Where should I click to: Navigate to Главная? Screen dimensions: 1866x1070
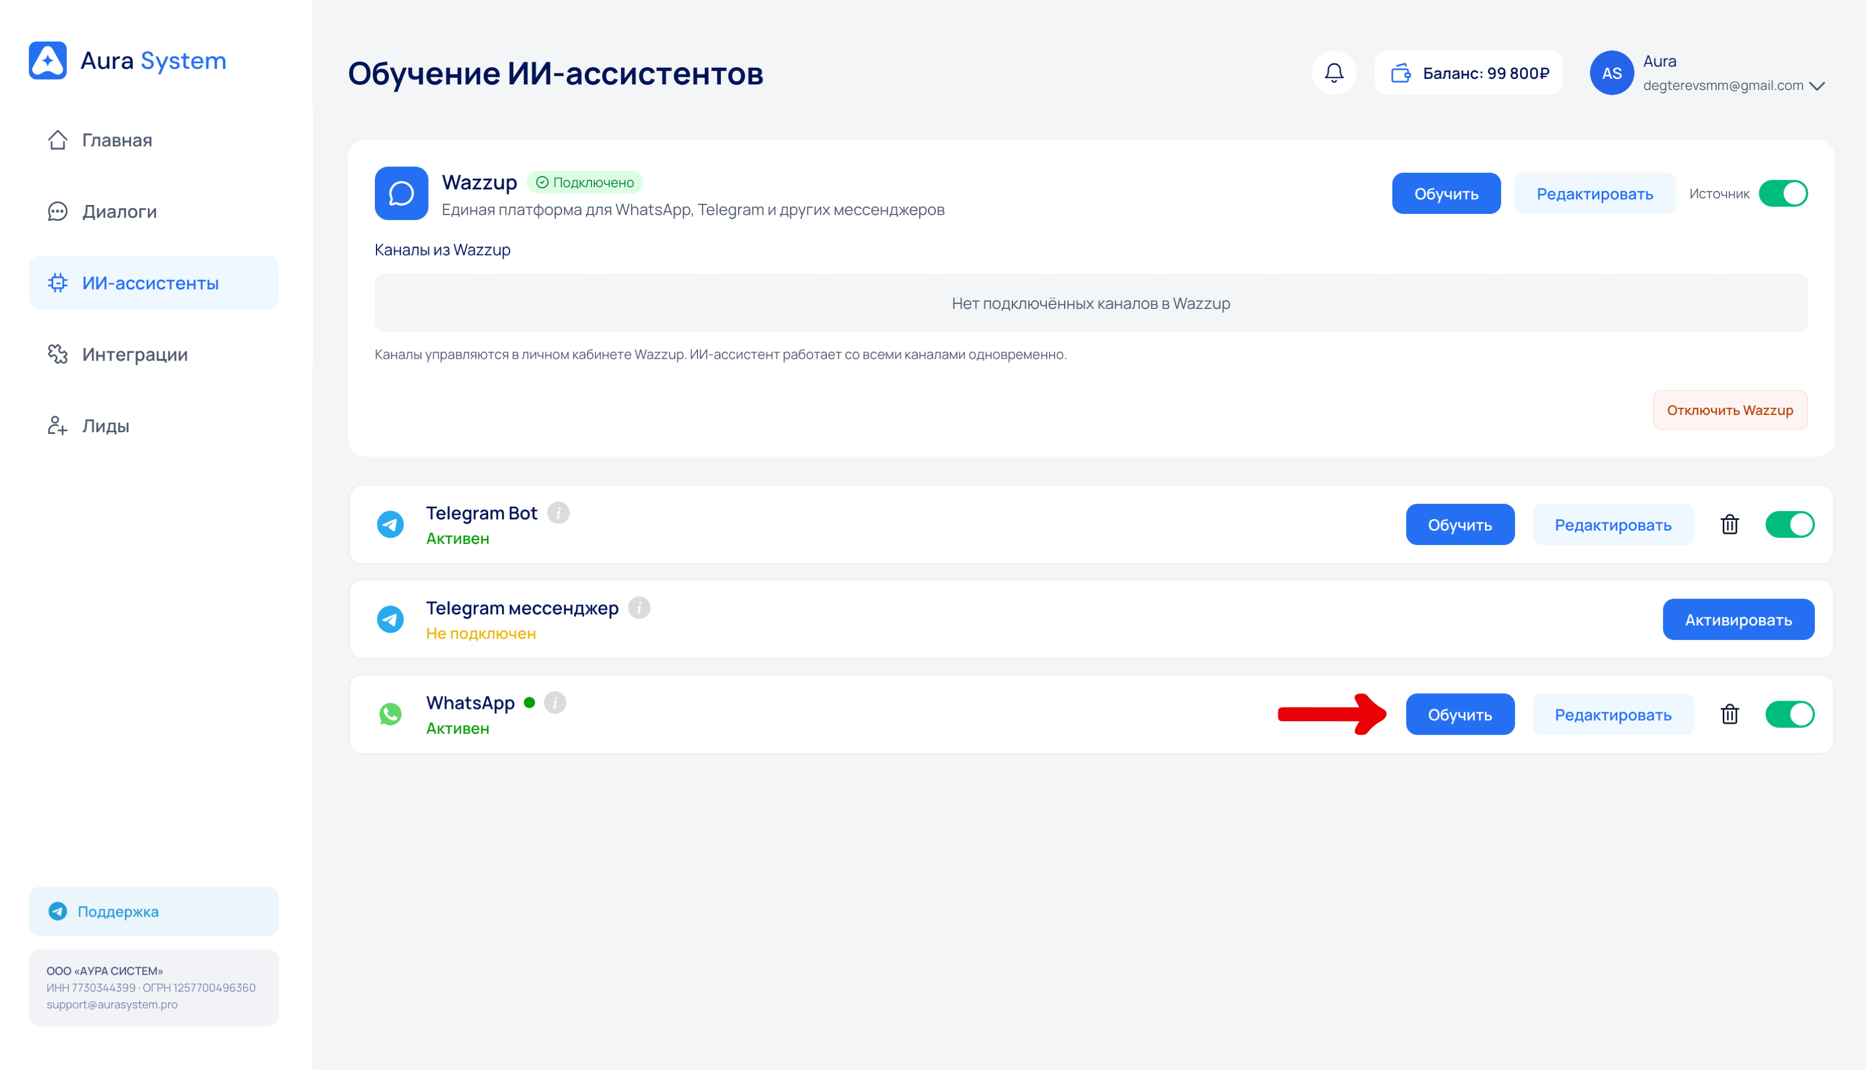[117, 141]
